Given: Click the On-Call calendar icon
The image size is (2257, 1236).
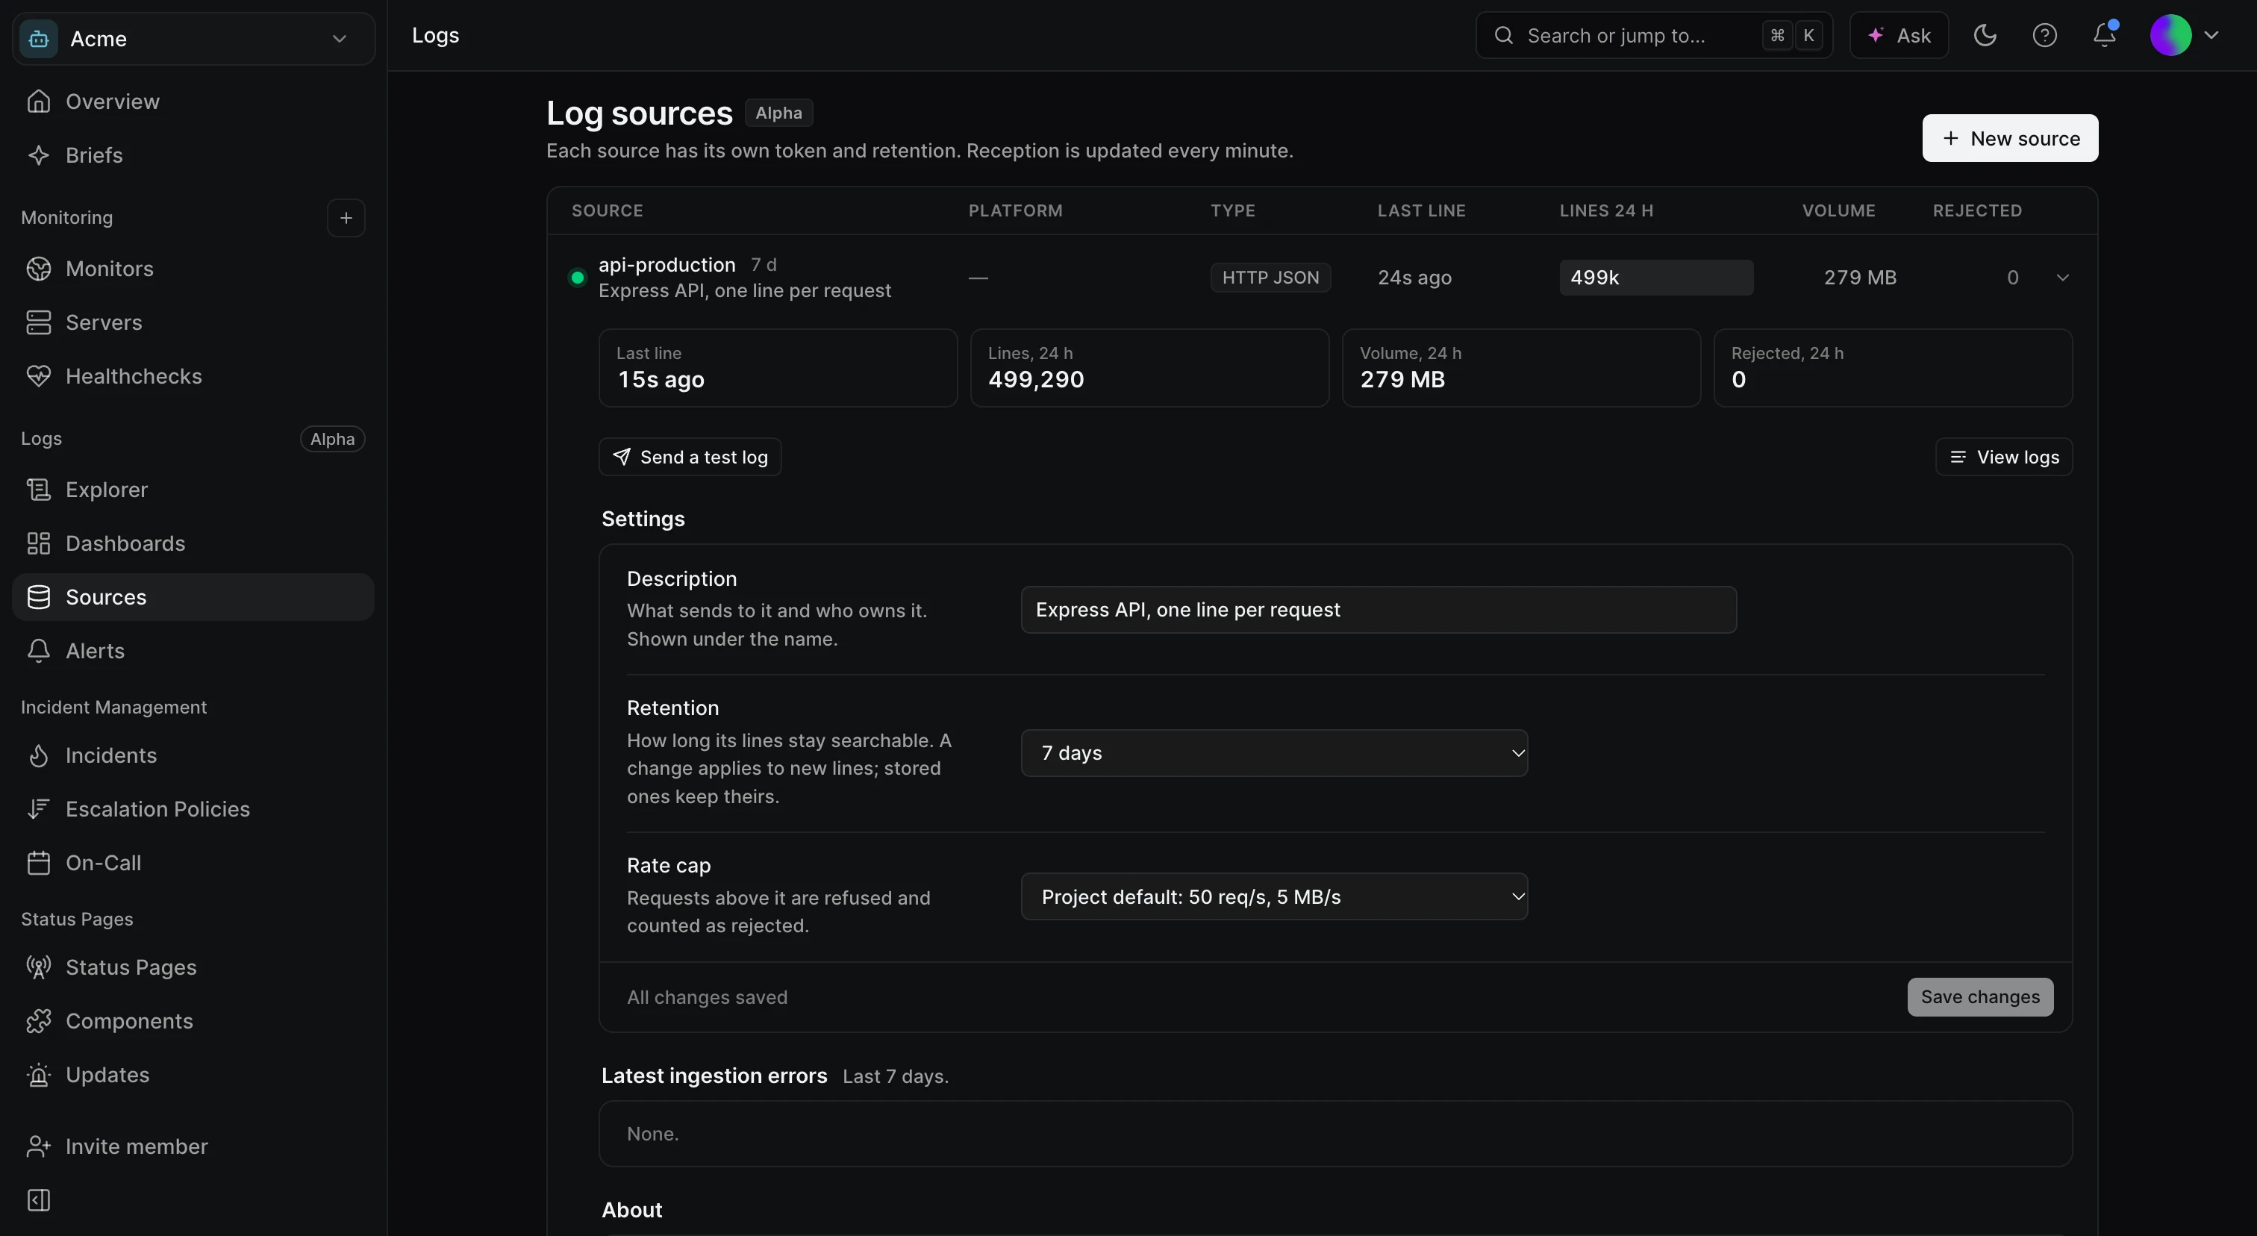Looking at the screenshot, I should [39, 863].
